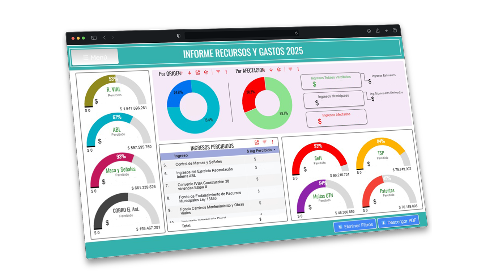Viewport: 494px width, 278px height.
Task: Click the privacy shield icon
Action: [x=179, y=35]
